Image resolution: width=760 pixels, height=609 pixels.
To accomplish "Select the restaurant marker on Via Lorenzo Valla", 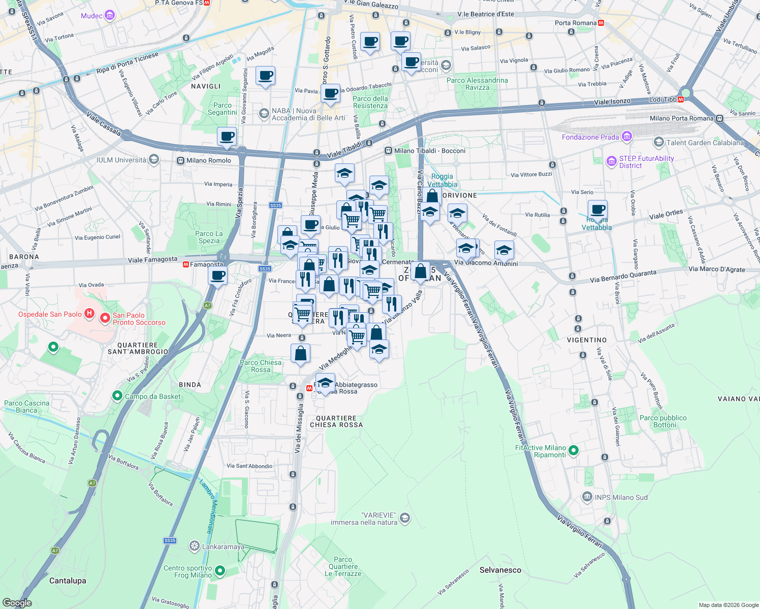I will (x=391, y=304).
